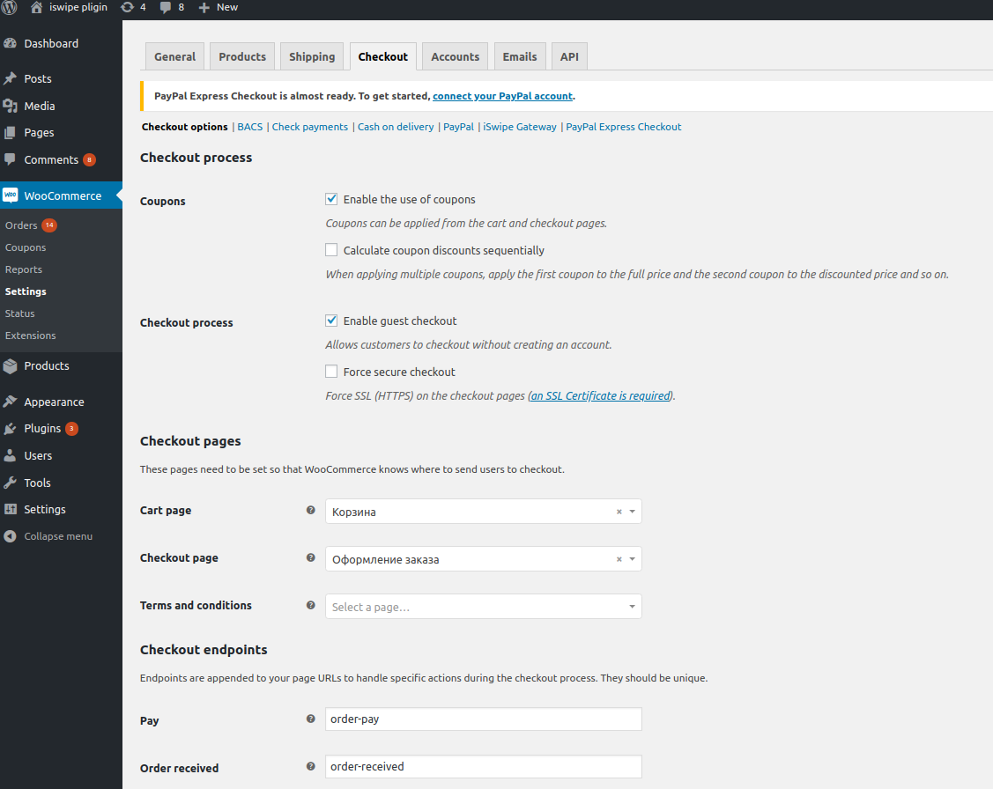Image resolution: width=993 pixels, height=789 pixels.
Task: Uncheck Enable the use of coupons
Action: point(331,199)
